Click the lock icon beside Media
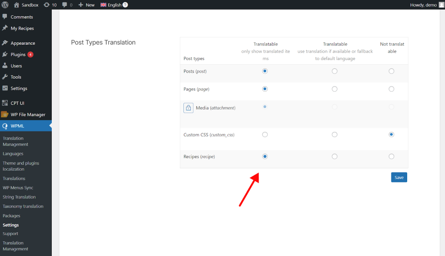Screen dimensions: 445x256 pyautogui.click(x=189, y=108)
